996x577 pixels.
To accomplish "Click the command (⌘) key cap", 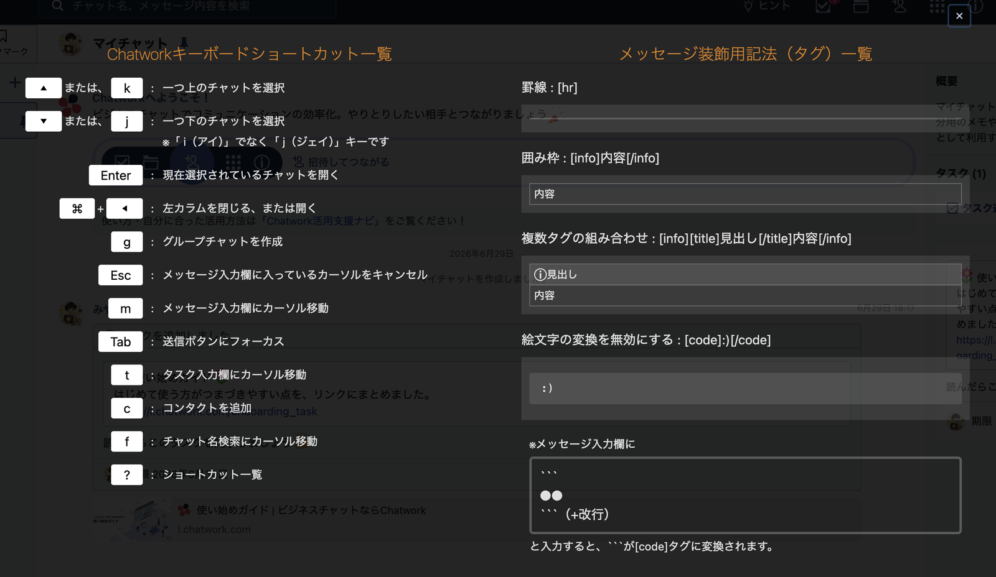I will pos(77,208).
